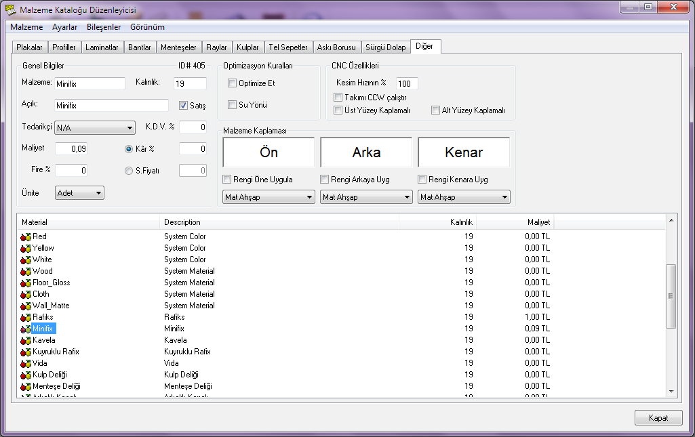Open Mat Ahşap dropdown under Ön
The image size is (695, 437).
pos(269,197)
